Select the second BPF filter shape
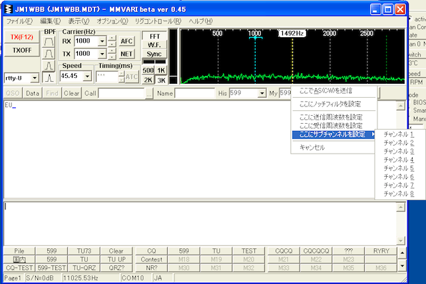Viewport: 426px width, 284px height. tap(49, 54)
